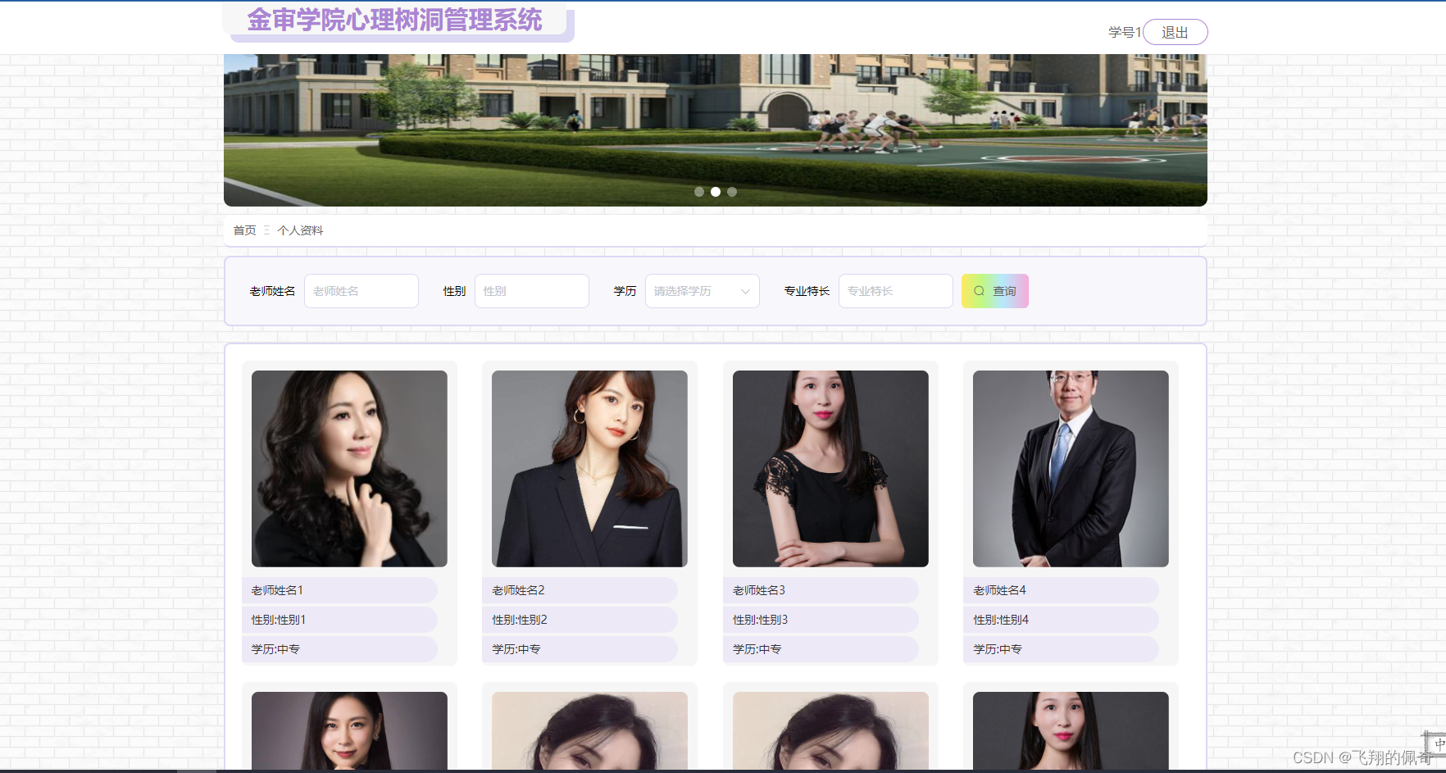Click the 学号1 user label
Viewport: 1446px width, 773px height.
[x=1125, y=32]
